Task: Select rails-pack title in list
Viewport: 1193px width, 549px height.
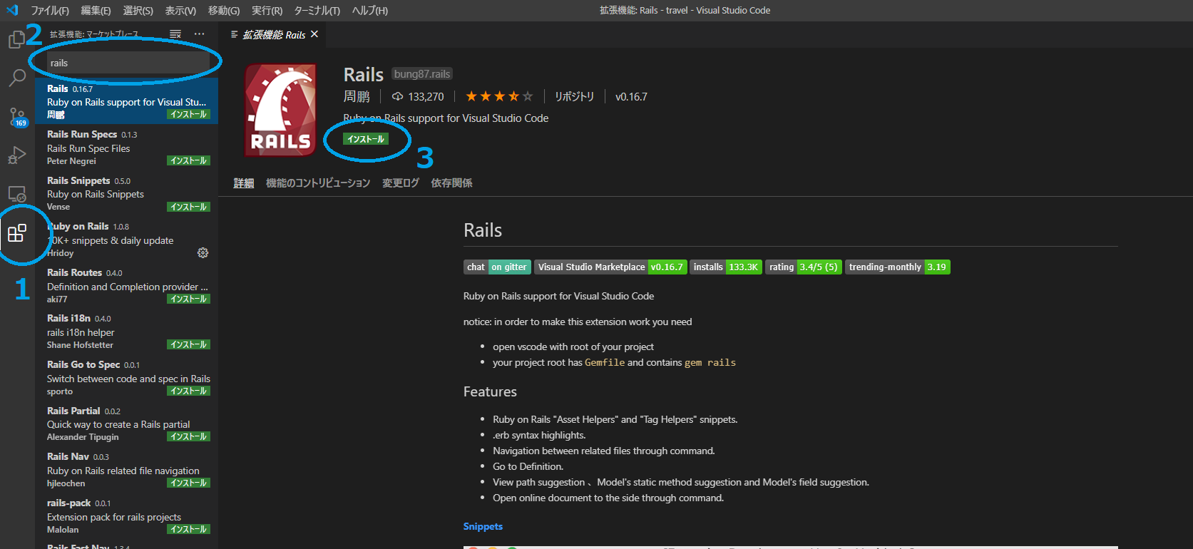Action: point(68,503)
